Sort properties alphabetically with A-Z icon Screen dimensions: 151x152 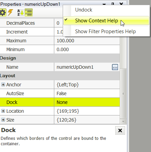coord(21,13)
